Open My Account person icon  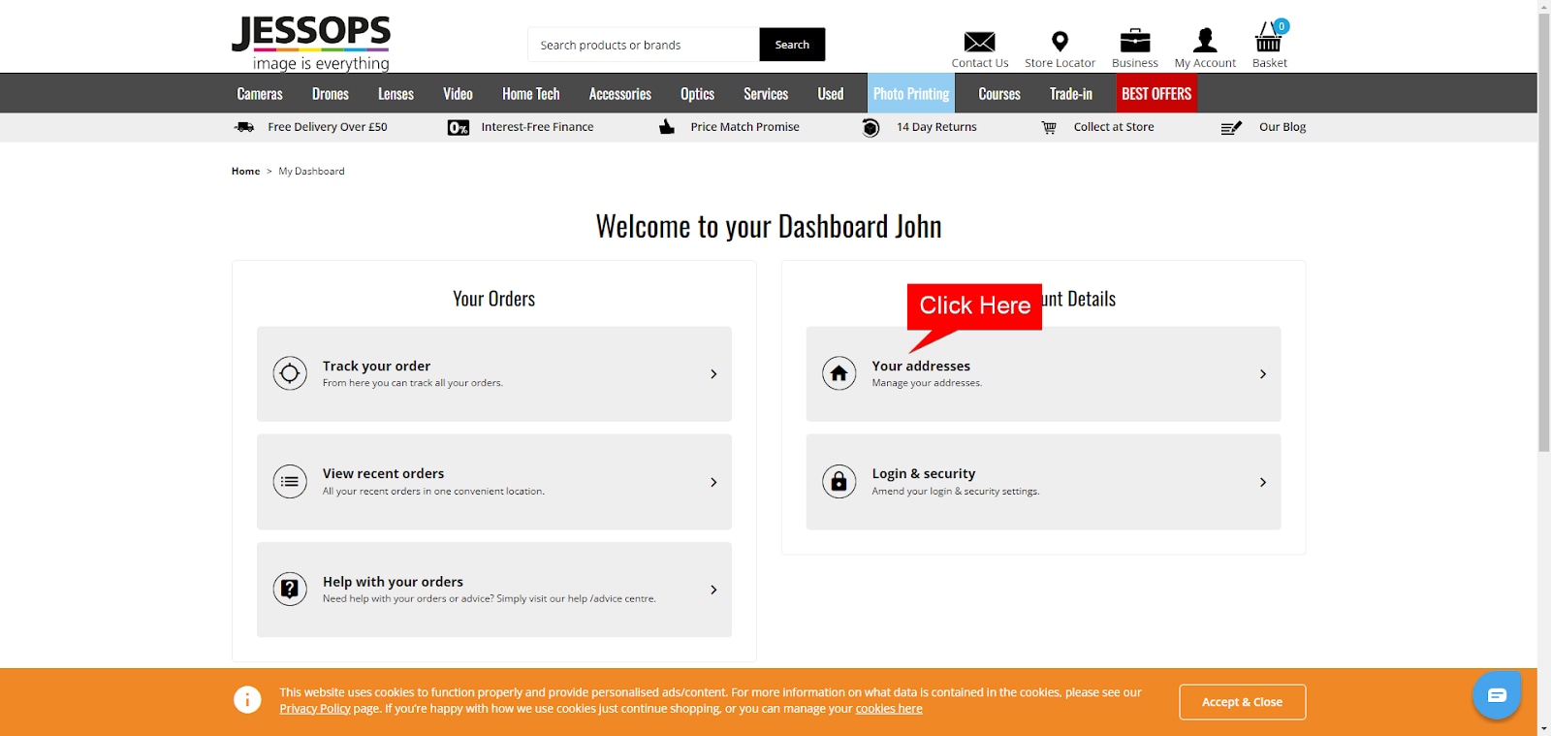pyautogui.click(x=1205, y=41)
